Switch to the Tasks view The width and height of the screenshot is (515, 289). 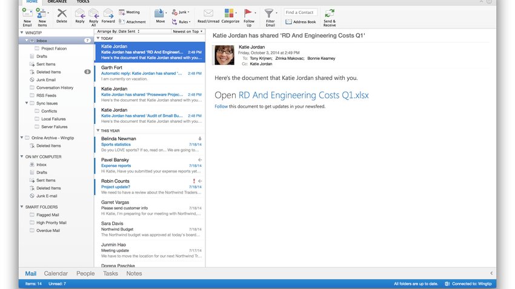[x=110, y=273]
